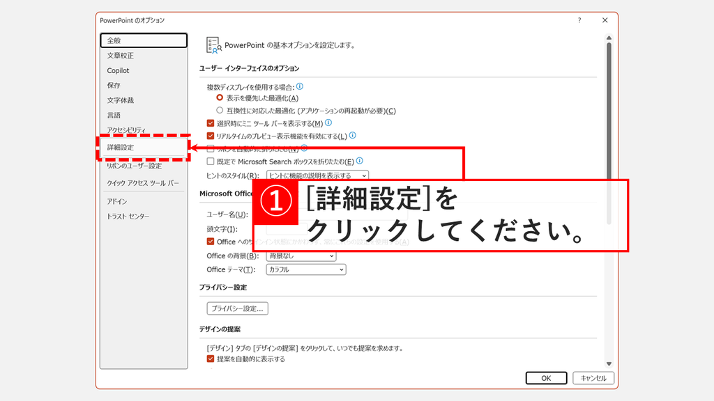714x401 pixels.
Task: Click 詳細設定 in the sidebar
Action: click(x=144, y=148)
